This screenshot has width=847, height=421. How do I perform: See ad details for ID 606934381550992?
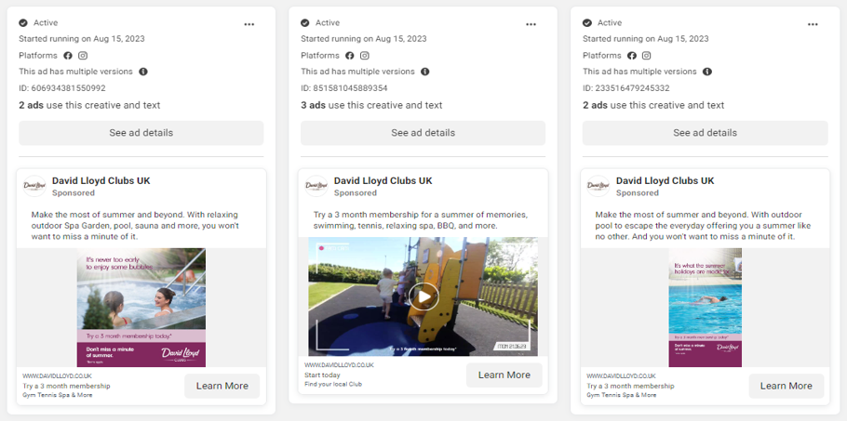pos(141,133)
